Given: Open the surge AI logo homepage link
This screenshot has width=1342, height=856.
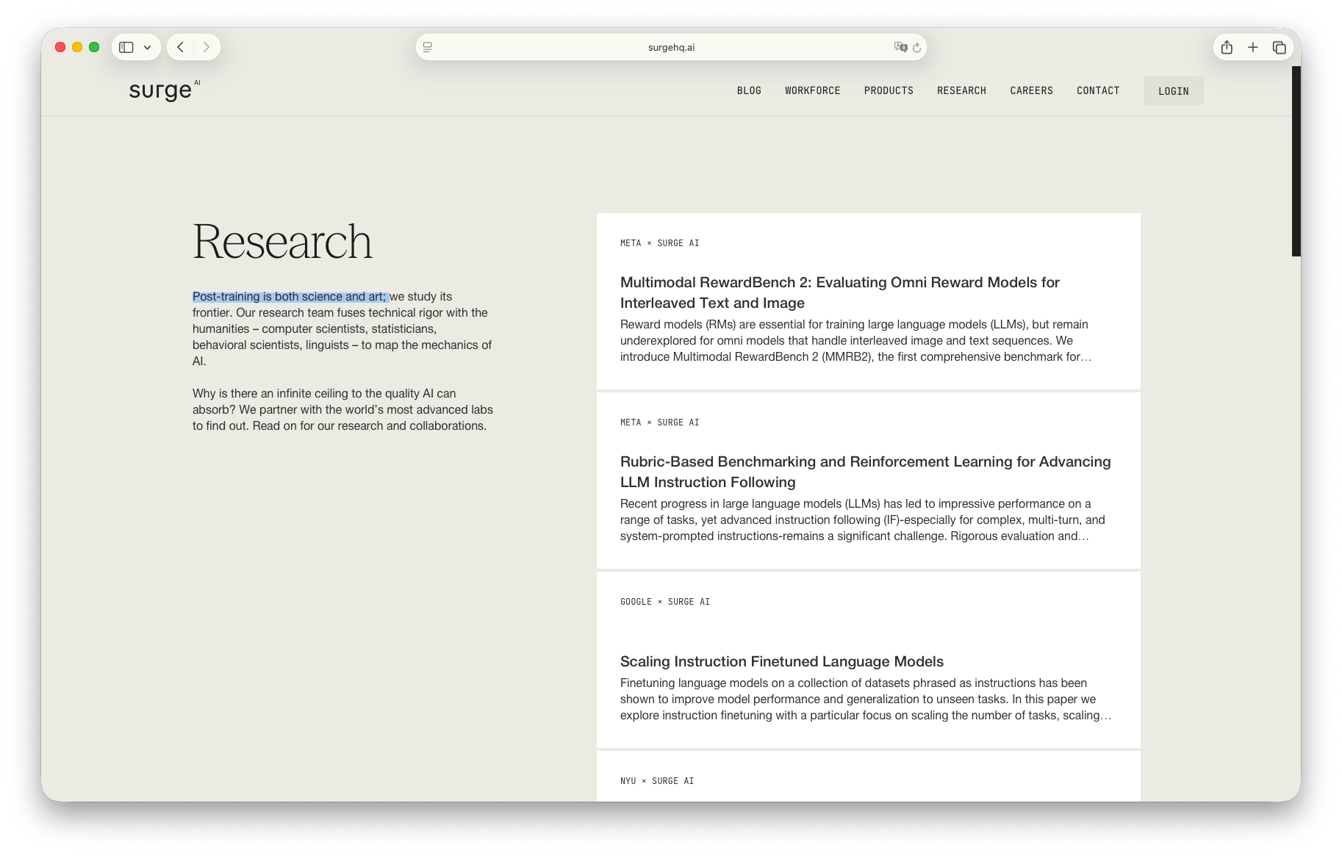Looking at the screenshot, I should pyautogui.click(x=165, y=90).
